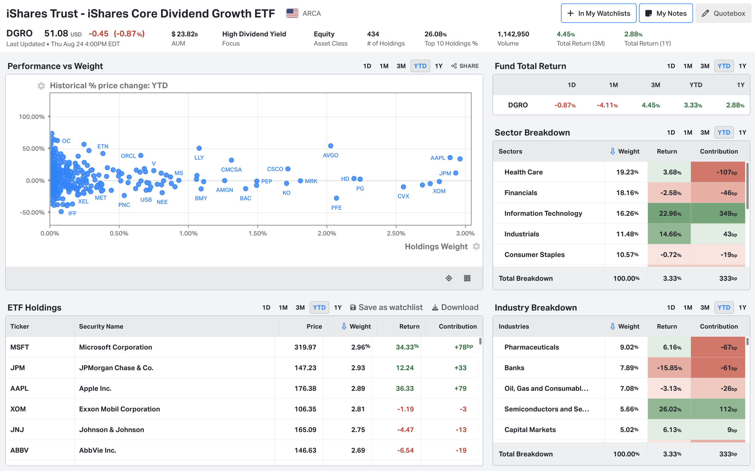The height and width of the screenshot is (471, 755).
Task: Switch ETF Holdings to 1Y
Action: [x=338, y=307]
